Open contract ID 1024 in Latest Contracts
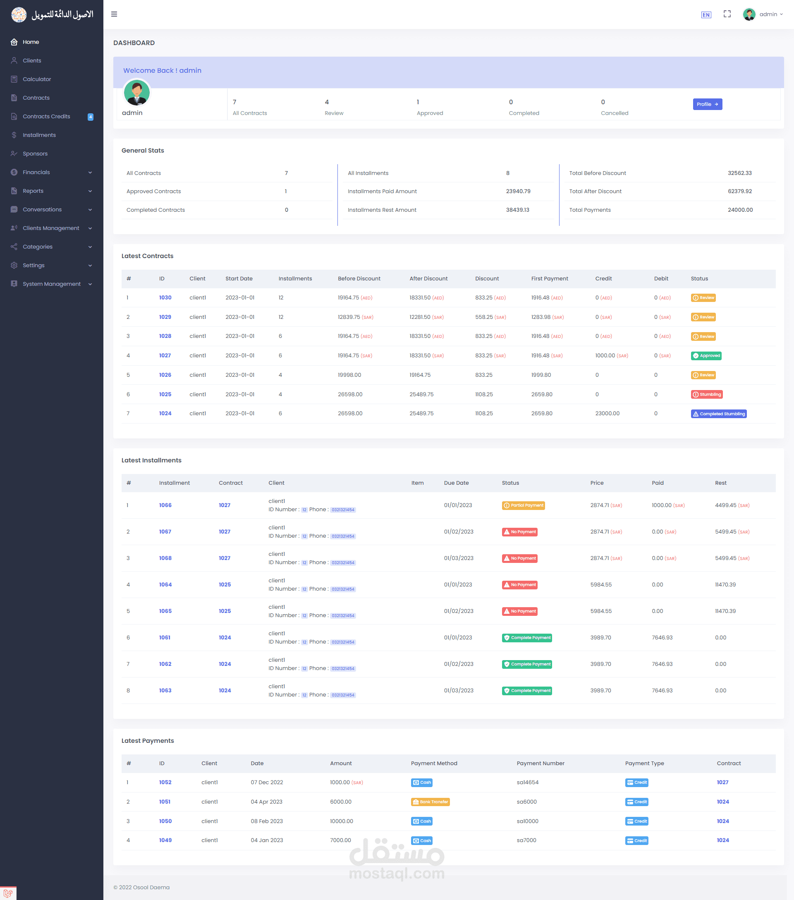 click(x=165, y=414)
